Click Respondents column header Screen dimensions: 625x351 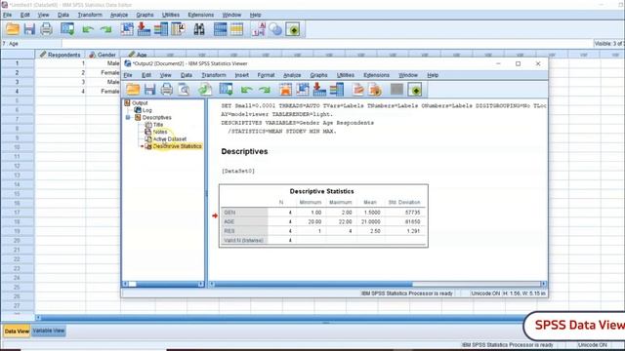[x=61, y=55]
